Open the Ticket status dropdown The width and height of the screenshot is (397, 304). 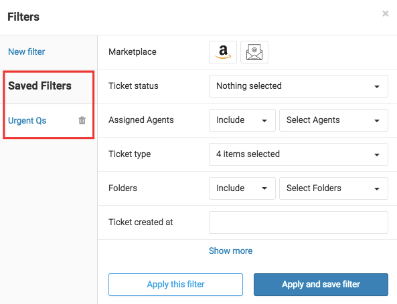[x=299, y=86]
